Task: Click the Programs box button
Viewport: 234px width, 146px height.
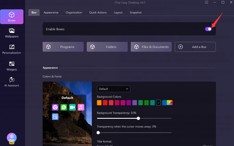Action: pyautogui.click(x=63, y=47)
